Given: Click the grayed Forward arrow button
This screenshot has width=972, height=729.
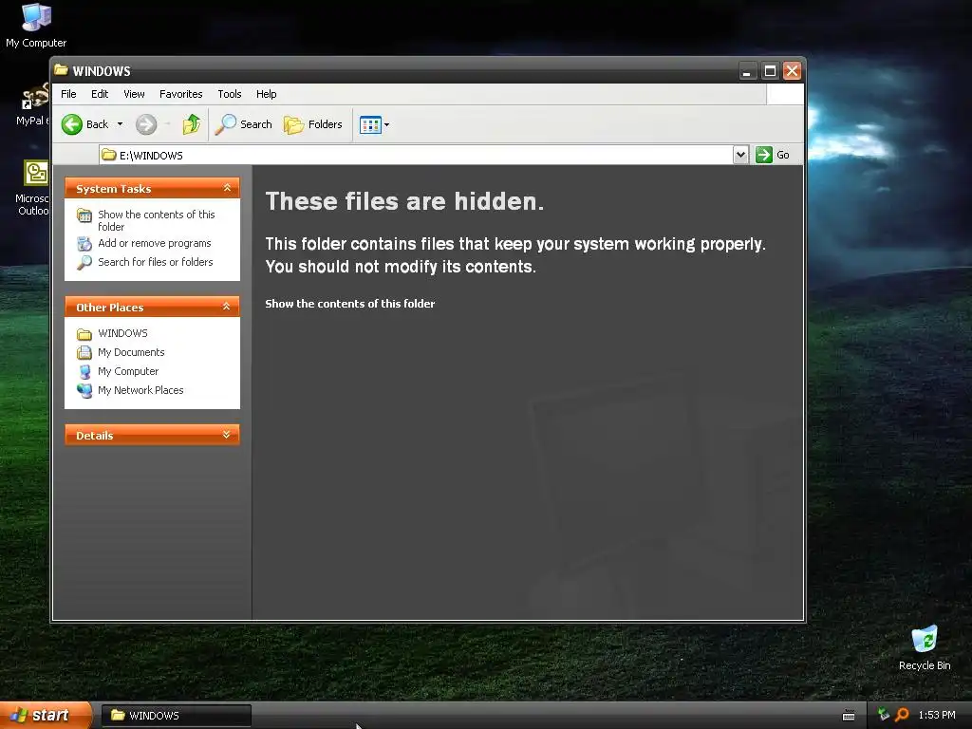Looking at the screenshot, I should click(146, 124).
